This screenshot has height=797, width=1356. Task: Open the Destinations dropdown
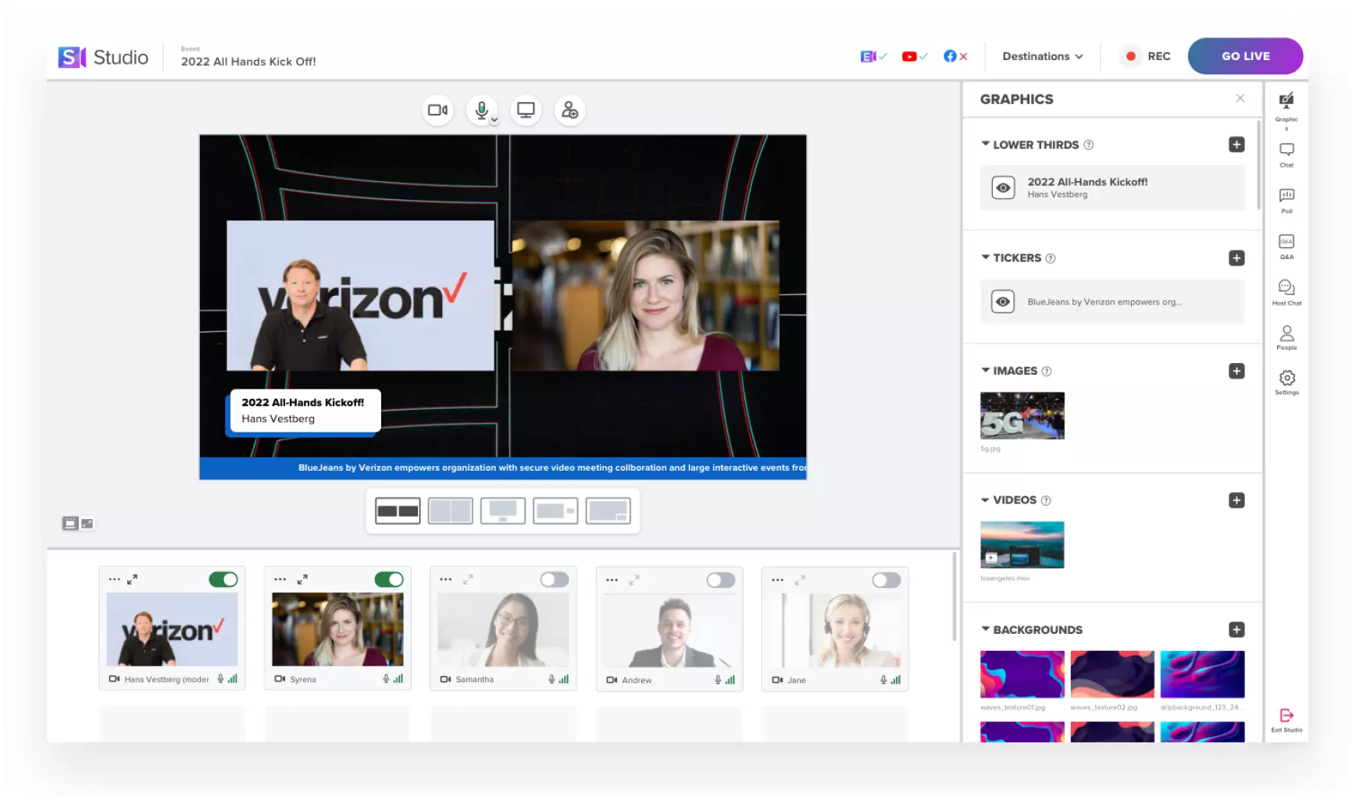click(1042, 56)
